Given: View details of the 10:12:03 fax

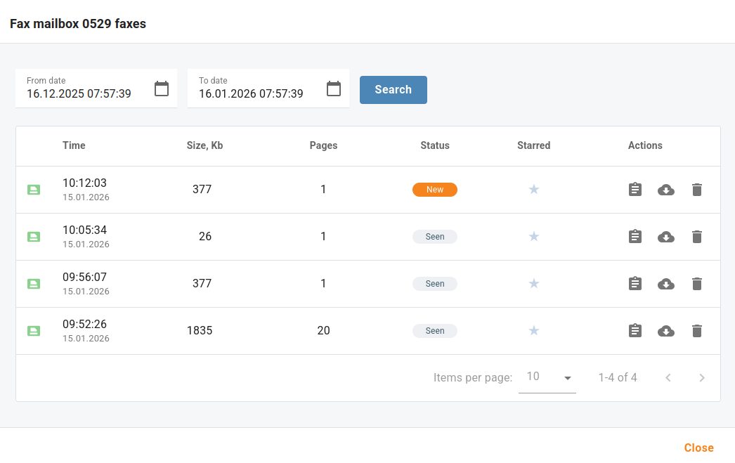Looking at the screenshot, I should coord(635,190).
